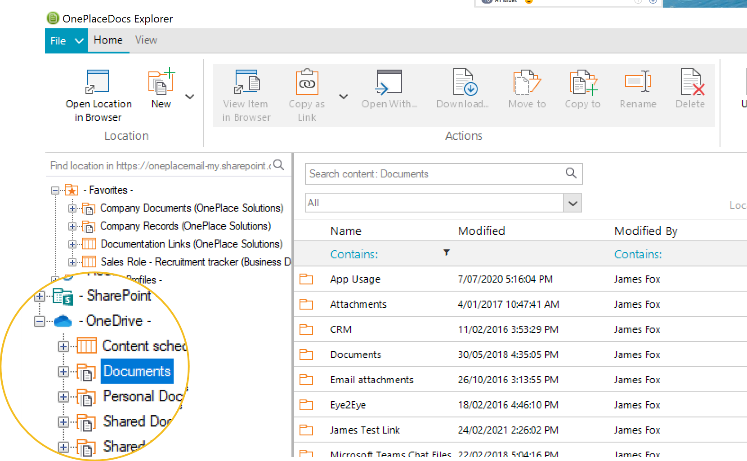
Task: Select the Eye2Eye folder row
Action: tap(520, 405)
